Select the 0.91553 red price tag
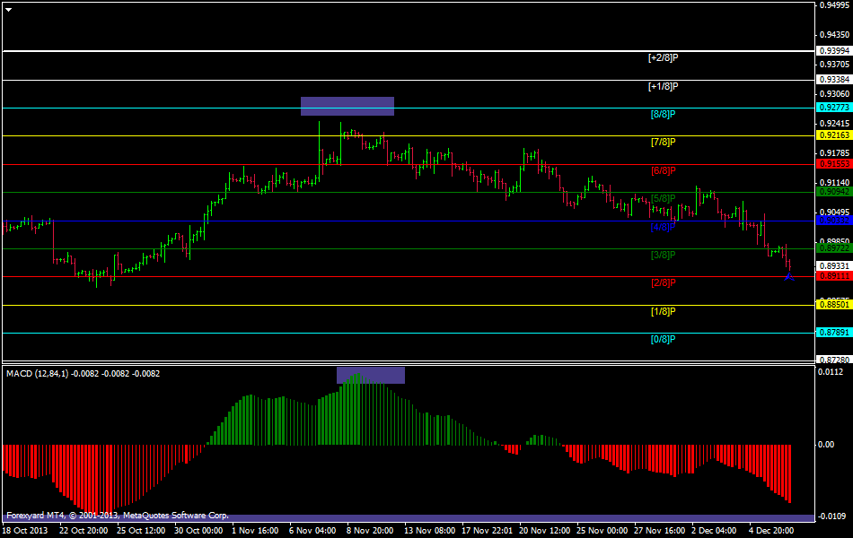Screen dimensions: 853x538 coord(833,163)
